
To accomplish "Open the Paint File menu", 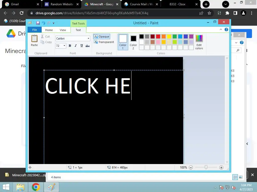I will coord(35,30).
